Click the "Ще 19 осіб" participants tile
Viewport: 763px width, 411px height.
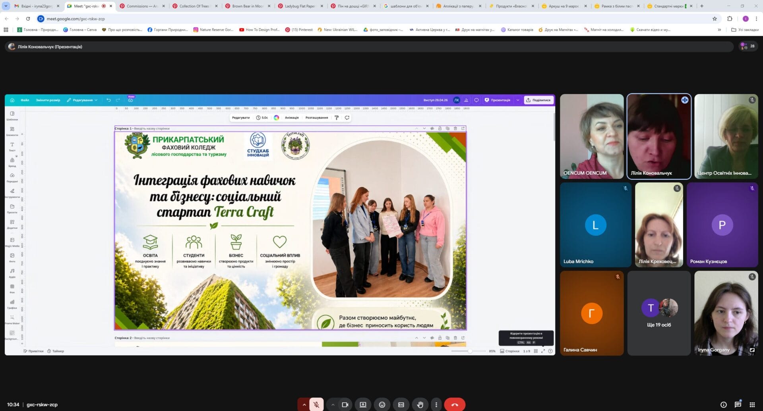coord(658,313)
